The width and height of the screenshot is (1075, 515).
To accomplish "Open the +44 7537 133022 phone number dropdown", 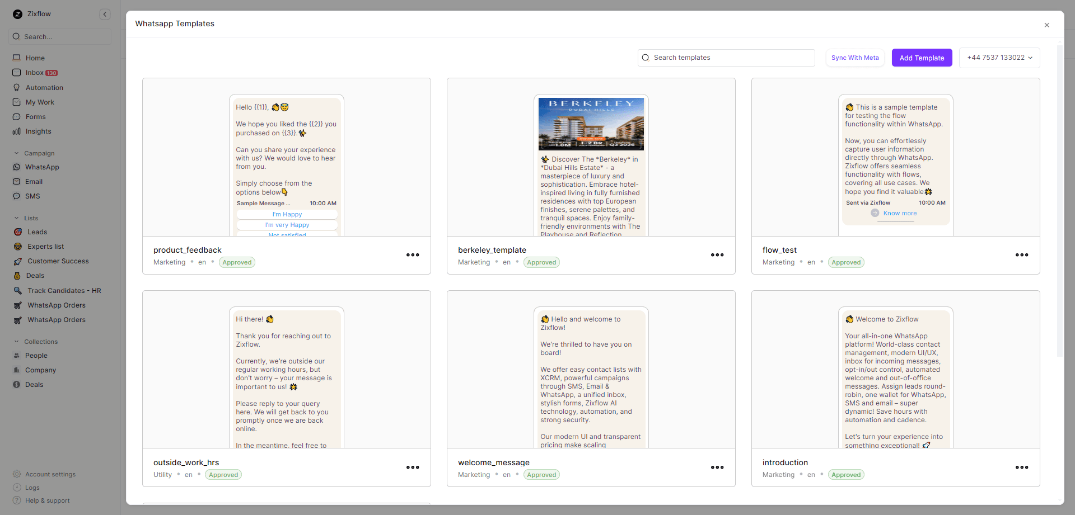I will tap(999, 58).
